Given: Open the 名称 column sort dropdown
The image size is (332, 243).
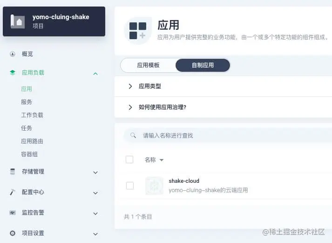Looking at the screenshot, I should coord(162,160).
